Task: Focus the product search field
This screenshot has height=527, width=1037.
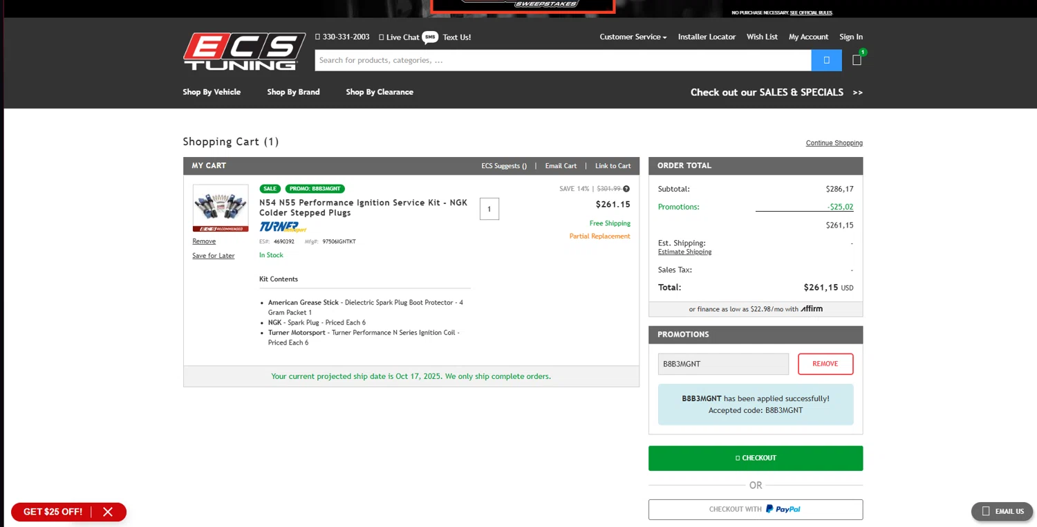Action: tap(563, 60)
